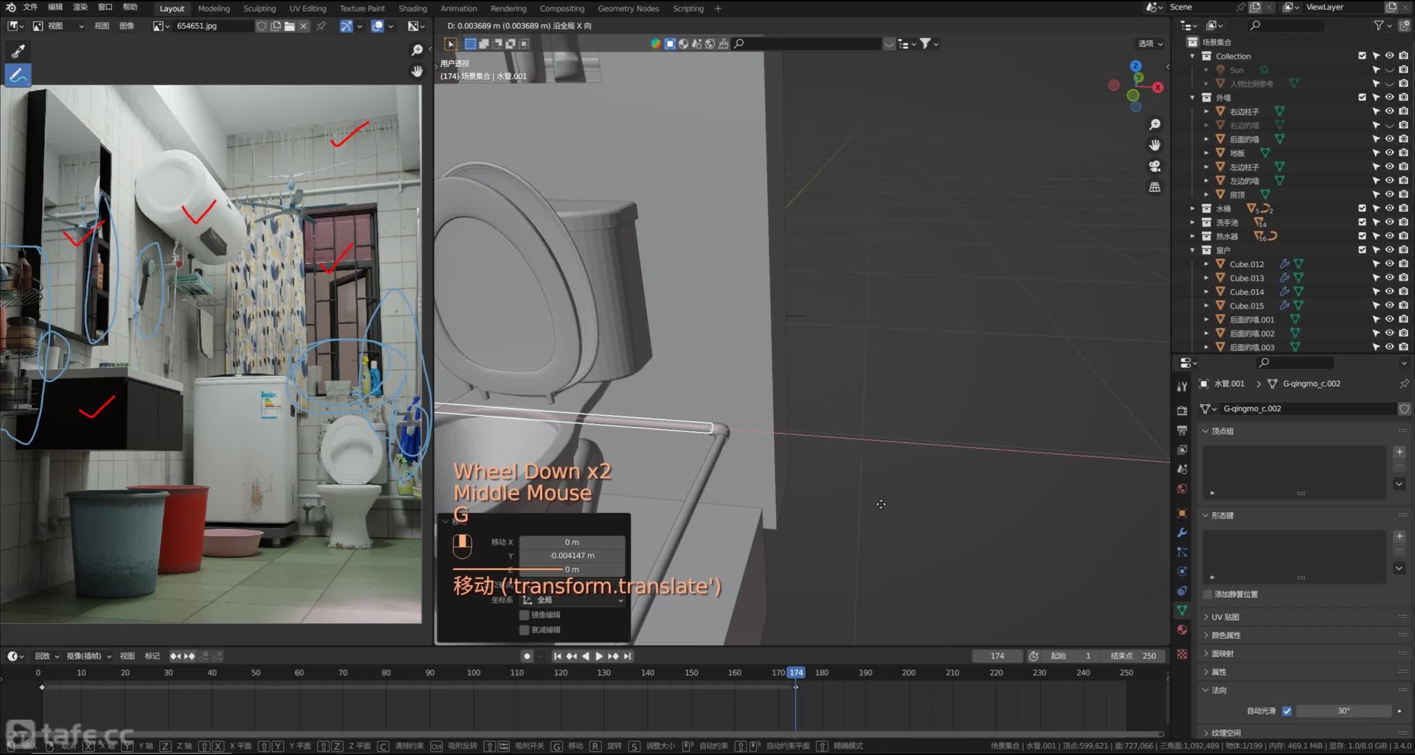This screenshot has width=1415, height=755.
Task: Open the Particles properties tab
Action: 1182,552
